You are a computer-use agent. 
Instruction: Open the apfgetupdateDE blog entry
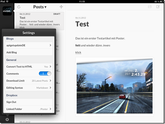pos(29,45)
